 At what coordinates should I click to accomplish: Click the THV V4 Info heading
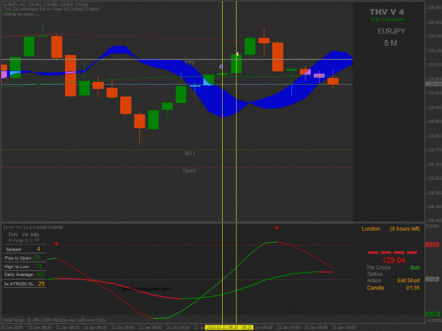click(23, 234)
